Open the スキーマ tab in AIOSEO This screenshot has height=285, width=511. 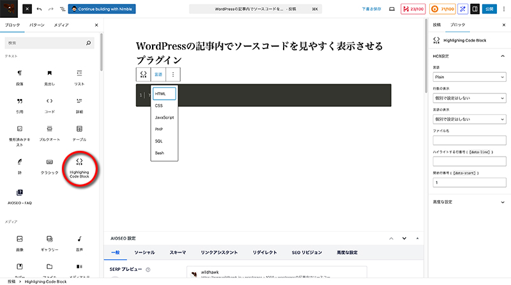coord(178,252)
